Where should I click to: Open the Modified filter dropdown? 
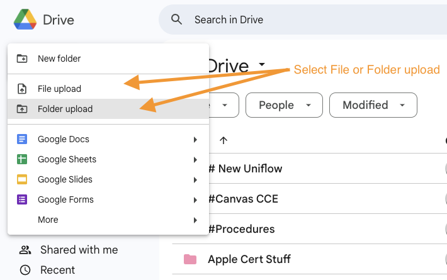373,105
